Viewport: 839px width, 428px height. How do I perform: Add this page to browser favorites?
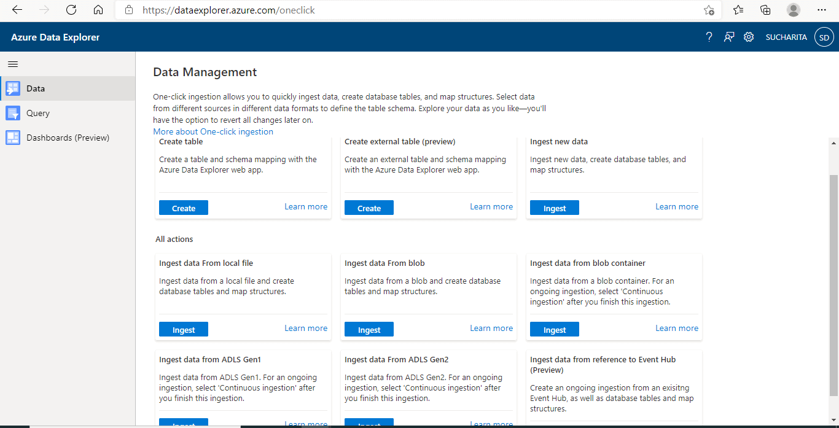[x=709, y=10]
